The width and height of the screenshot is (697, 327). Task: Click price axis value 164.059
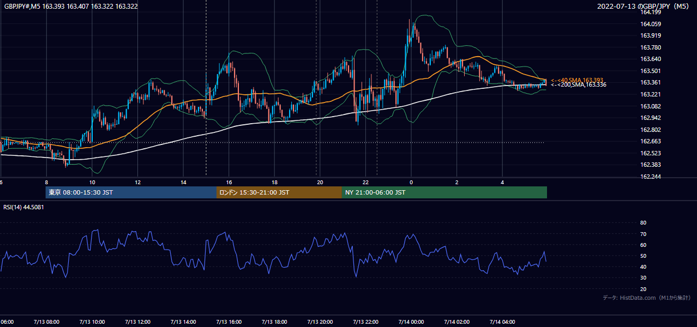point(651,24)
